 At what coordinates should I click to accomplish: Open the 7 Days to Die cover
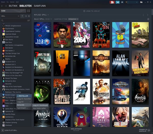(x=42, y=63)
